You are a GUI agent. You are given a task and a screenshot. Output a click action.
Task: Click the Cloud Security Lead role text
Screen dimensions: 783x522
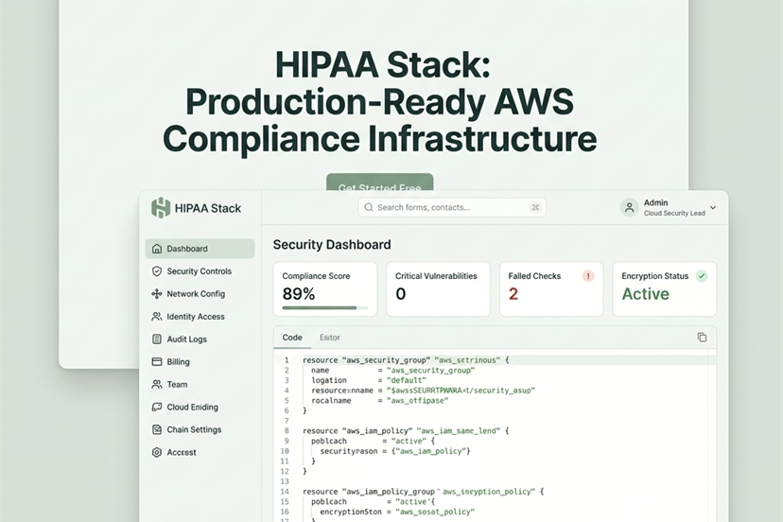[x=674, y=214]
